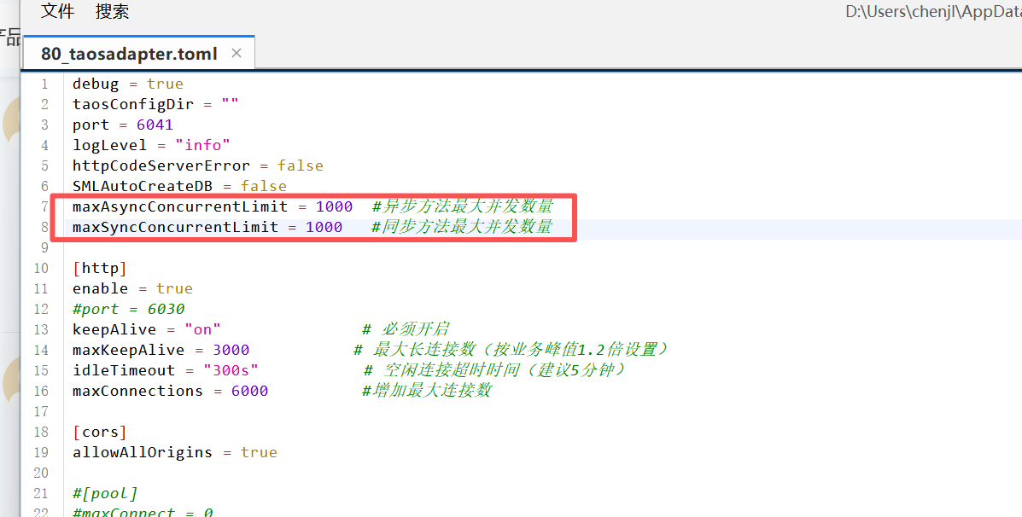Viewport: 1022px width, 517px height.
Task: Click line number 7 in gutter
Action: pos(44,206)
